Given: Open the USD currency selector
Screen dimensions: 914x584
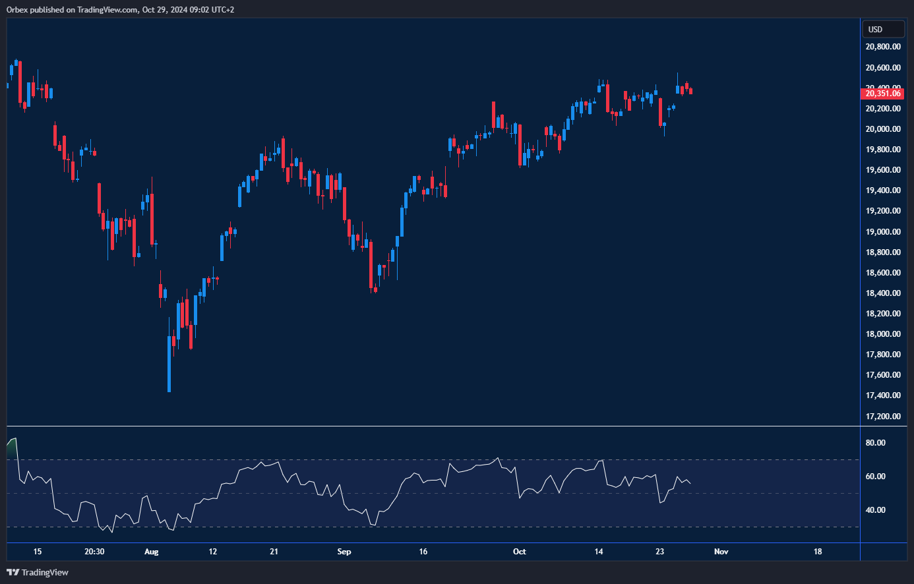Looking at the screenshot, I should pos(883,29).
